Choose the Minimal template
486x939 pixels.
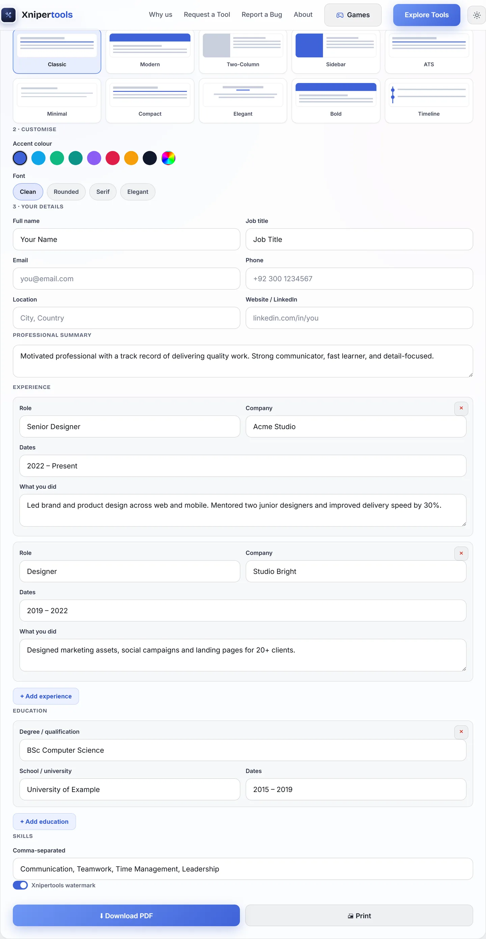(57, 101)
